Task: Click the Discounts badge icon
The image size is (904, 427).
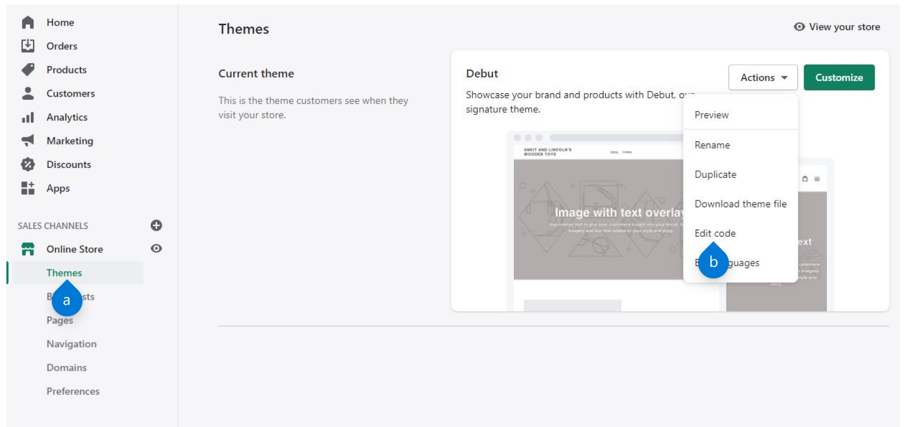Action: click(28, 164)
